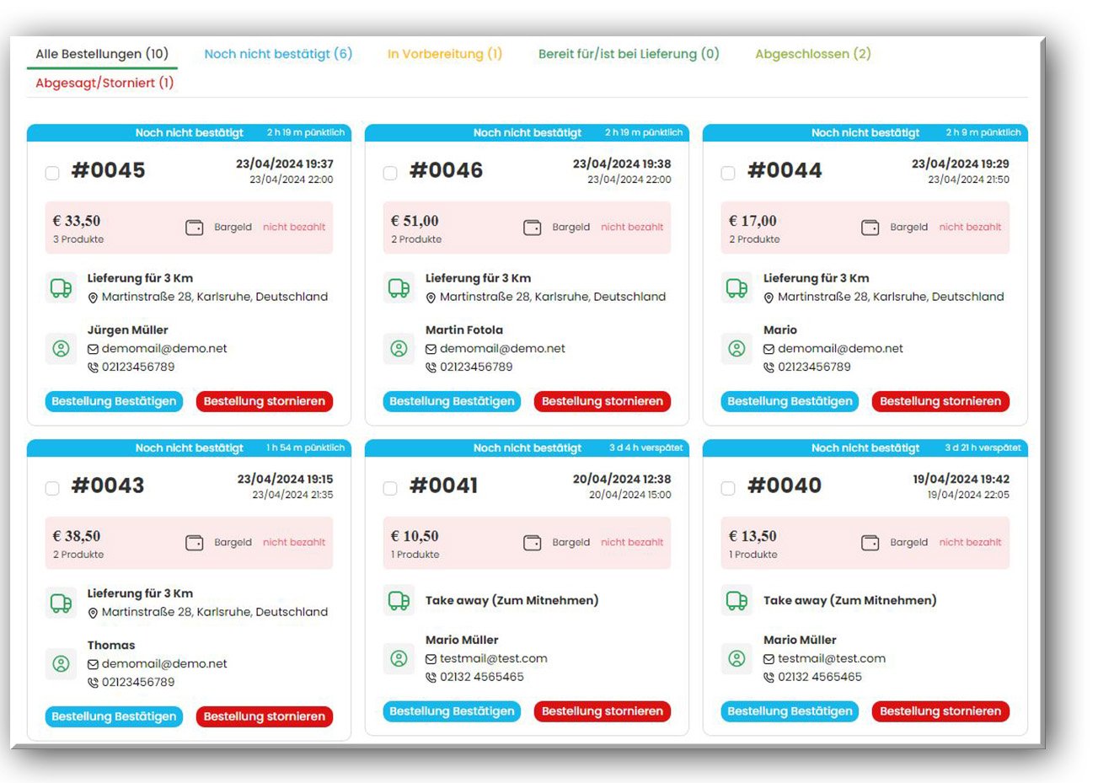Click the phone icon in order #0040
This screenshot has height=783, width=1098.
[769, 678]
